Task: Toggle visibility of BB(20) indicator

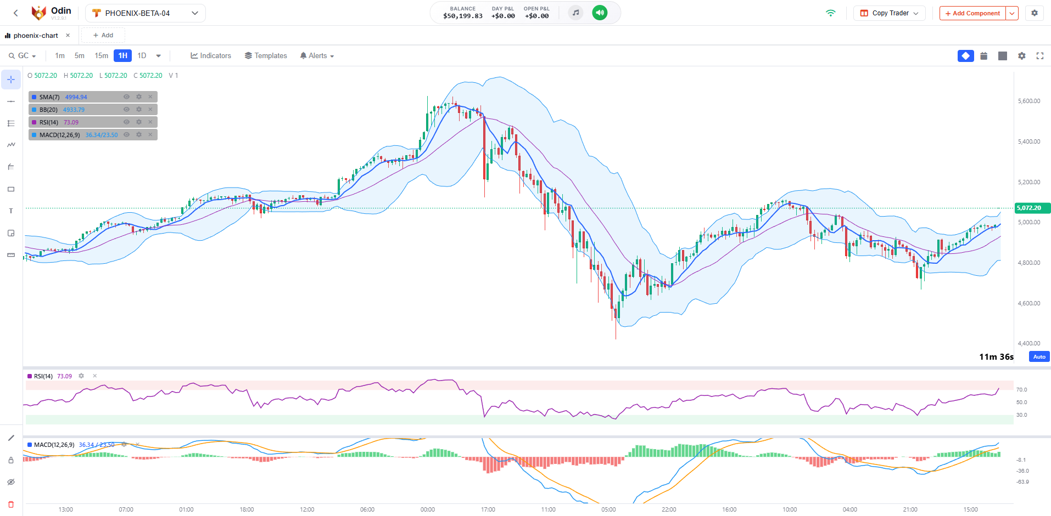Action: tap(126, 110)
